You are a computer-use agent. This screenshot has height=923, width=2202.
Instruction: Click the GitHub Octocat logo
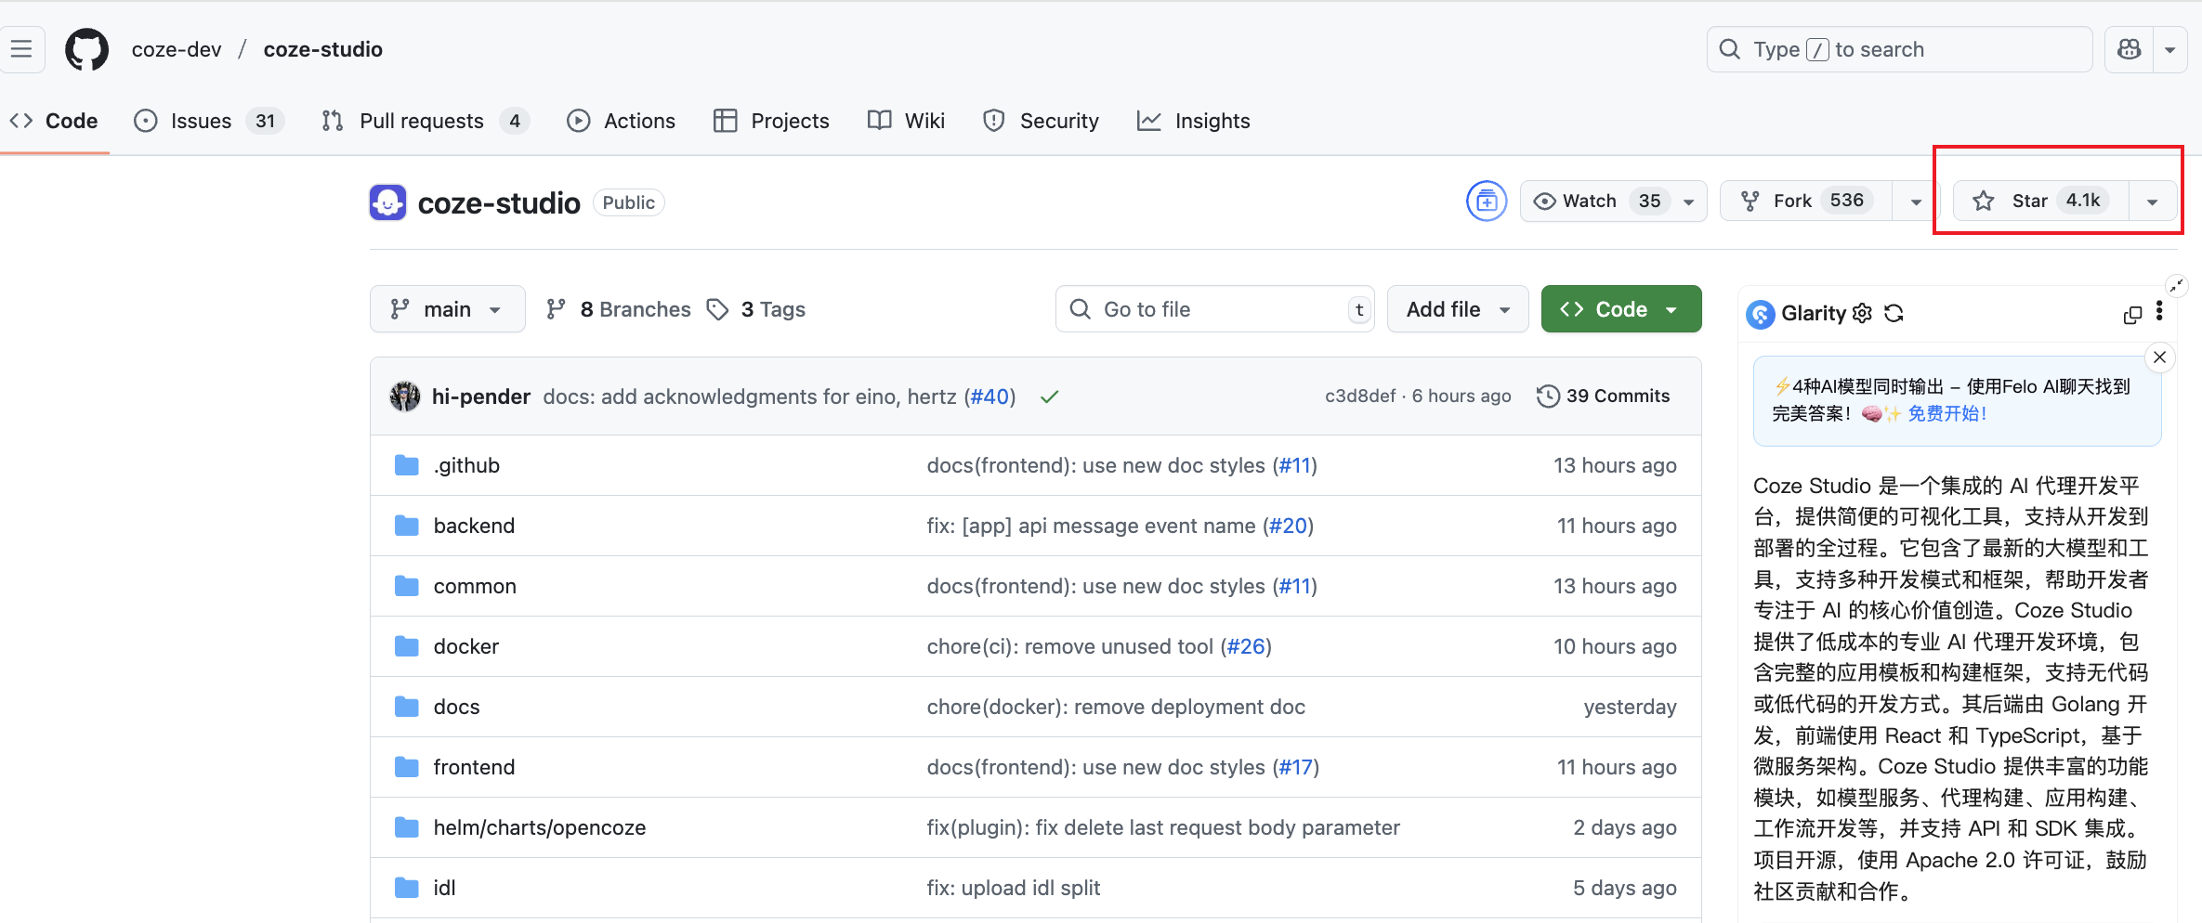pyautogui.click(x=86, y=49)
